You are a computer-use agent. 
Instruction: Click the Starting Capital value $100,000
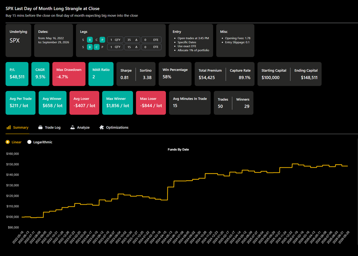(271, 77)
